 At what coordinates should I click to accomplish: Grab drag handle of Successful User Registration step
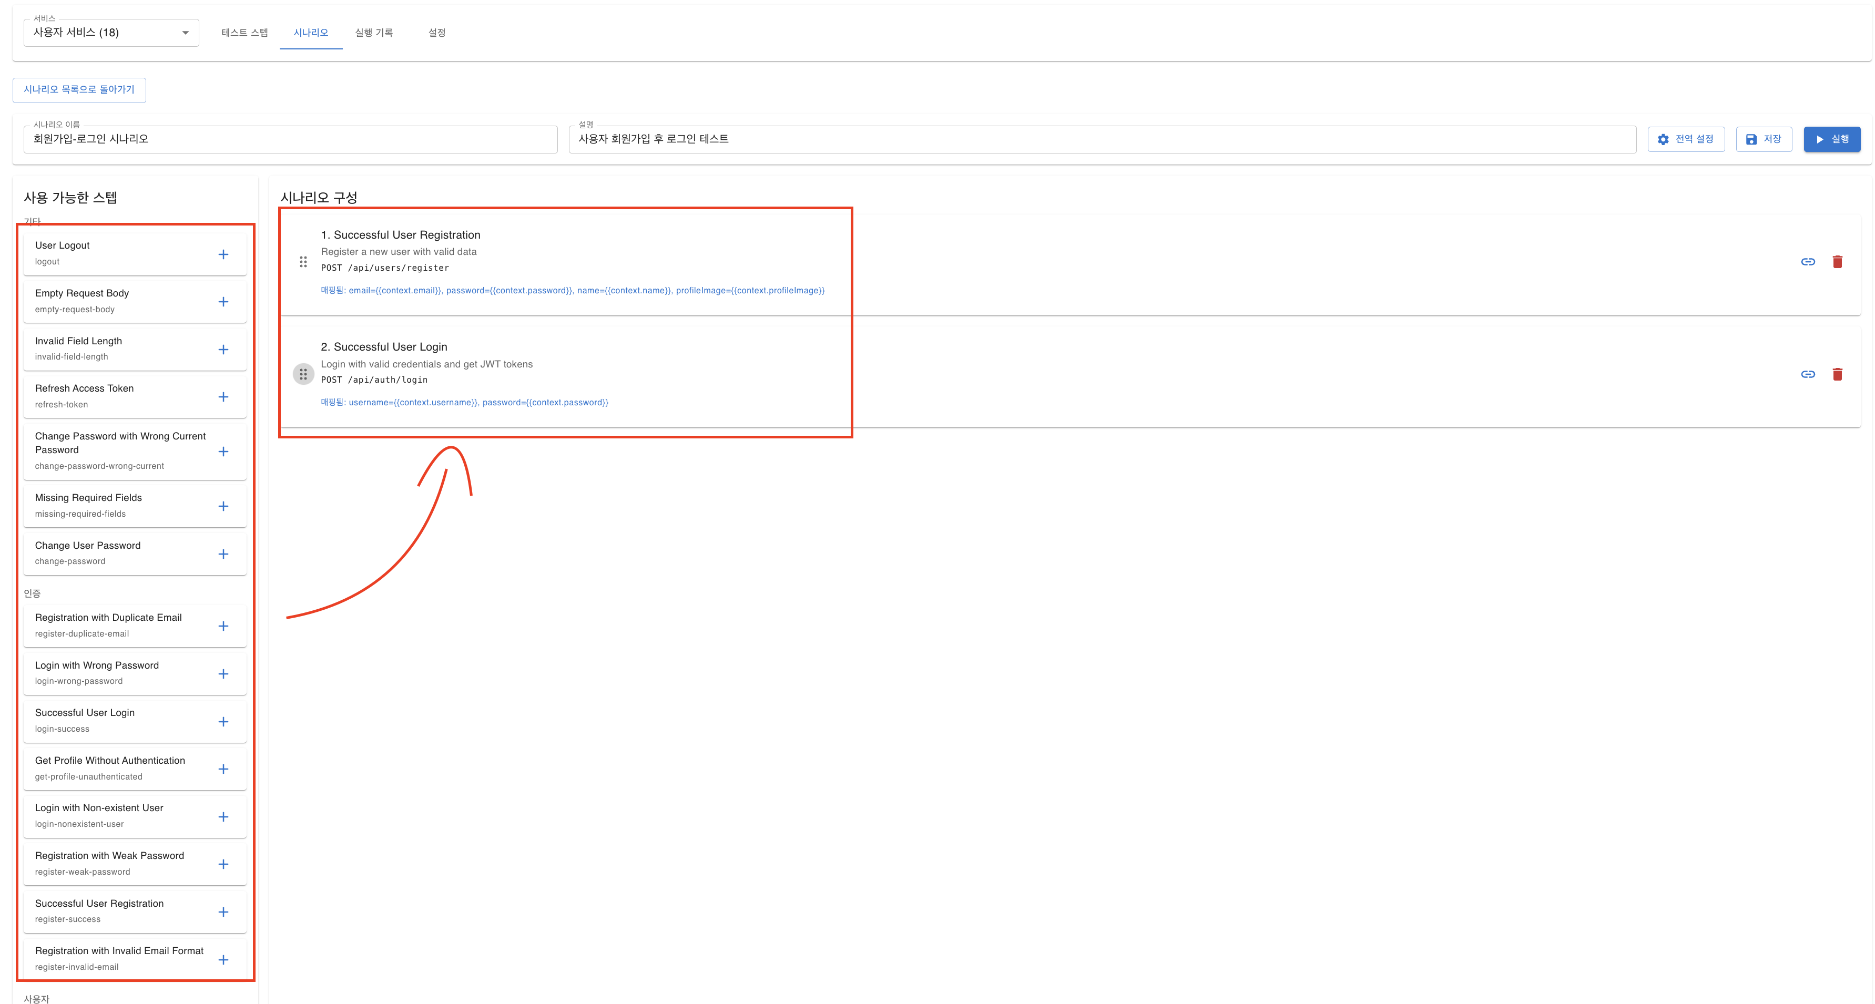click(303, 262)
